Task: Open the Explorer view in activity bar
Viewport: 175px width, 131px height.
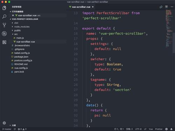Action: 4,8
